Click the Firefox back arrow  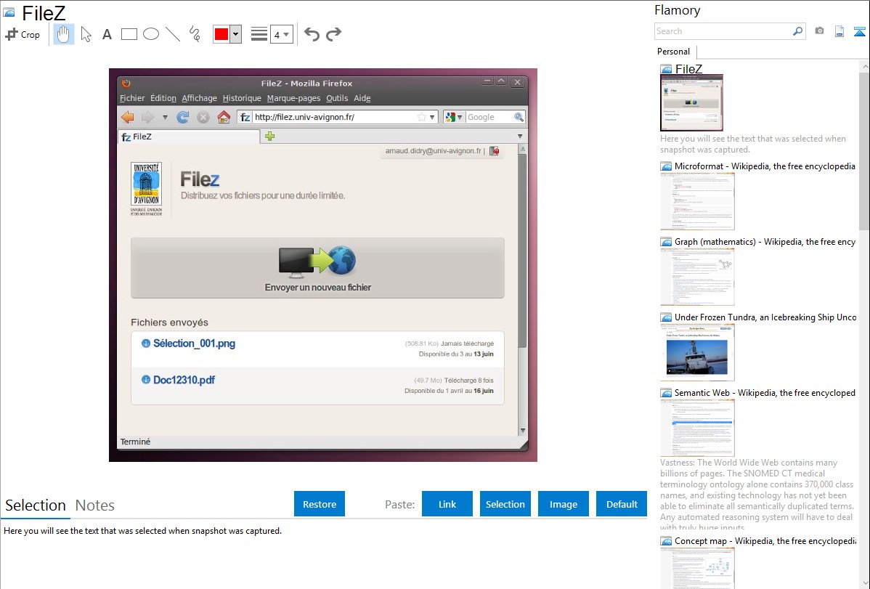pyautogui.click(x=128, y=117)
